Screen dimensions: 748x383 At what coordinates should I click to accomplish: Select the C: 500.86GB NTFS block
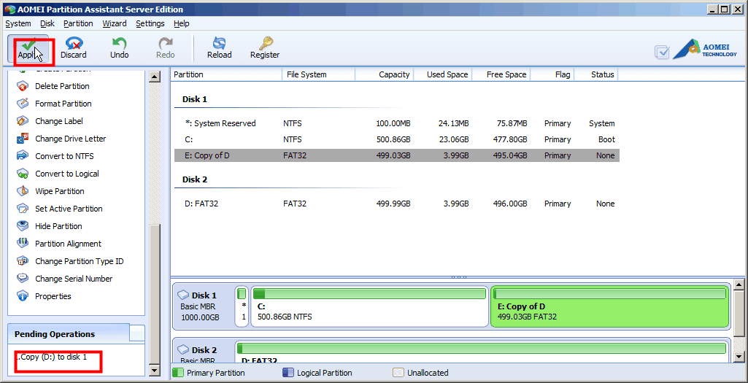(x=370, y=306)
